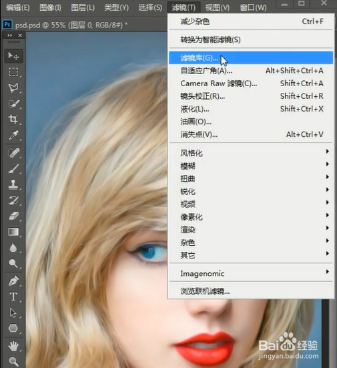Choose 油画(O)... filter

(x=251, y=122)
